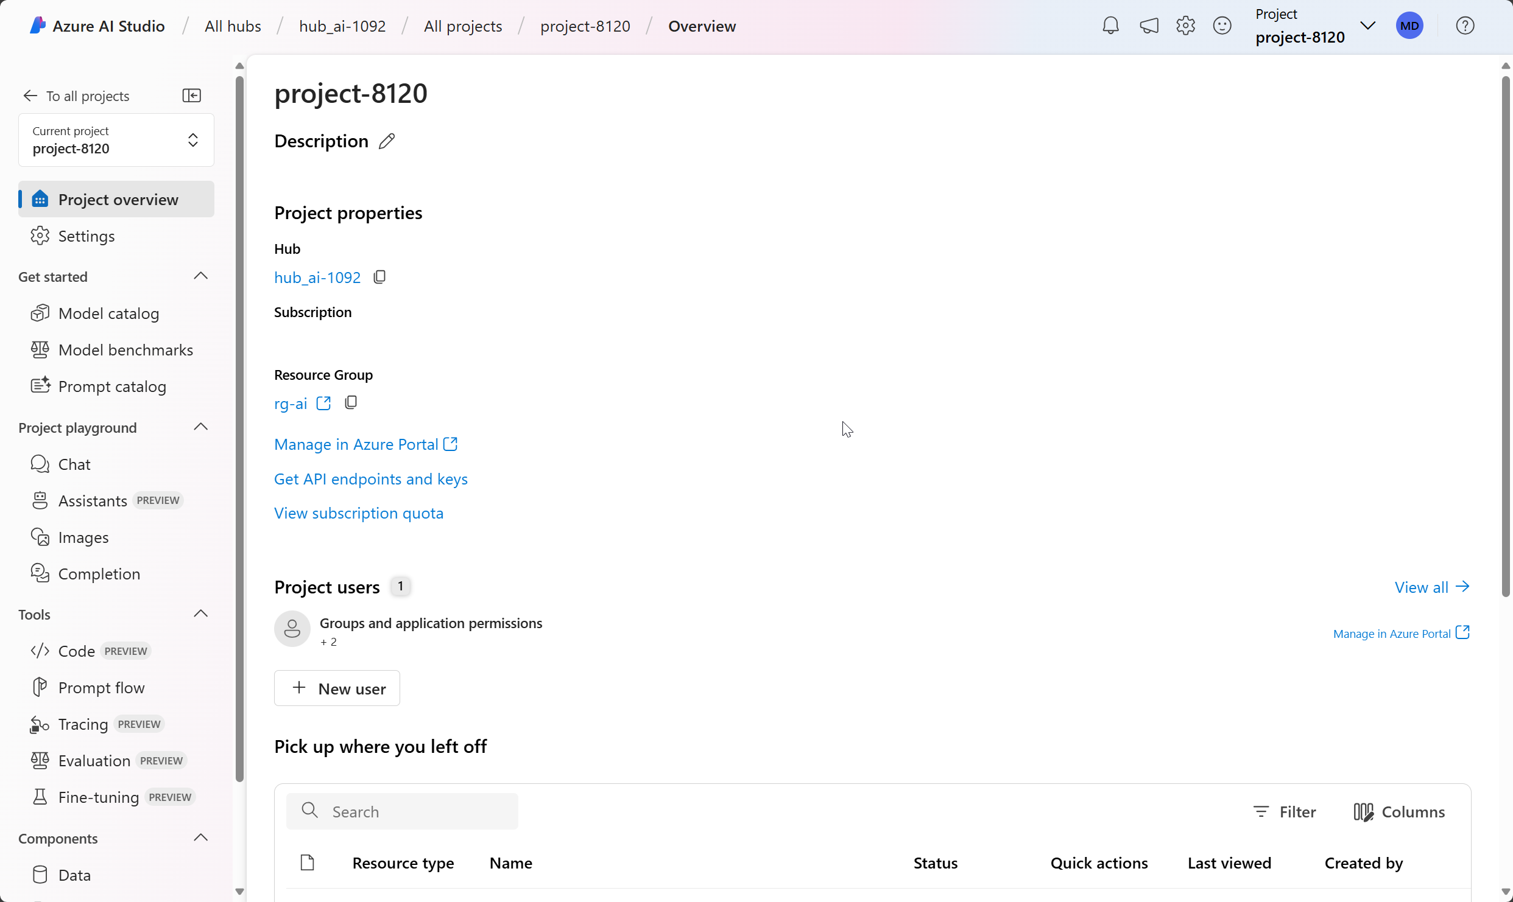Sort by Name column

click(511, 862)
